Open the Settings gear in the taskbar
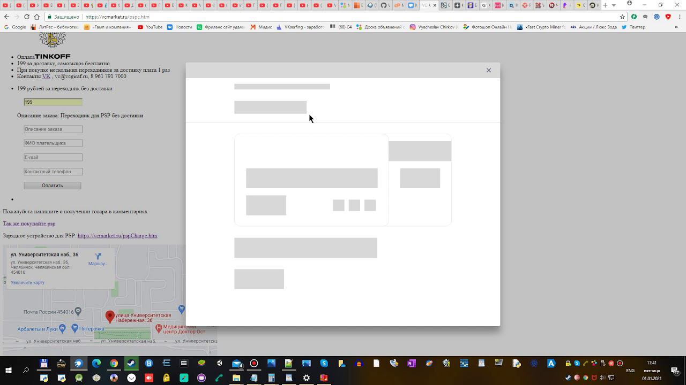 pos(306,378)
